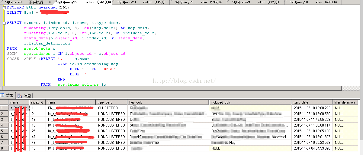Click index_id cell with value 18
Image resolution: width=363 pixels, height=155 pixels.
point(37,125)
